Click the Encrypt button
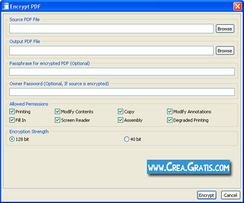 (207, 195)
